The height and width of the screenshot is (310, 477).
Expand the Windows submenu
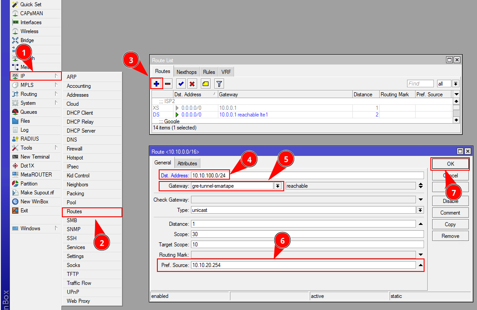click(36, 228)
